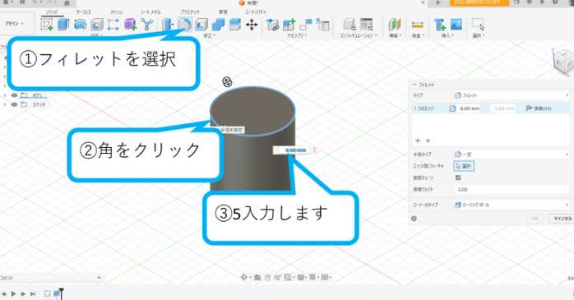Click the キャンセル button in fillet dialog
This screenshot has height=300, width=574.
562,219
